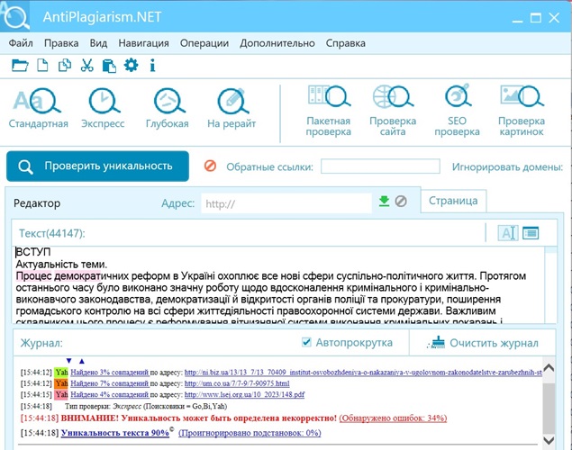Focus the Адрес http:// input field
This screenshot has width=572, height=450.
pyautogui.click(x=286, y=203)
